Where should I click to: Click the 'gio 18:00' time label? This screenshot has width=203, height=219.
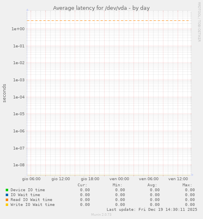coord(90,179)
